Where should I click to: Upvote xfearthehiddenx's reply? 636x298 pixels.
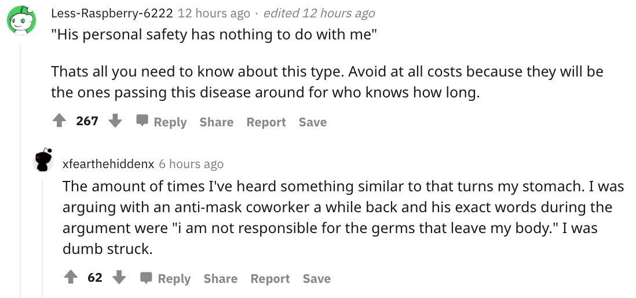point(71,277)
